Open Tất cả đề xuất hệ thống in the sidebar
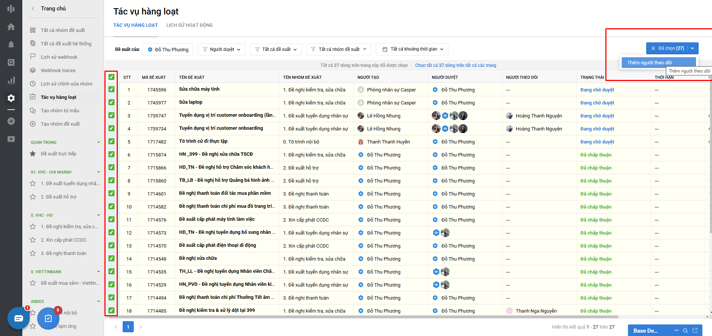 (66, 44)
